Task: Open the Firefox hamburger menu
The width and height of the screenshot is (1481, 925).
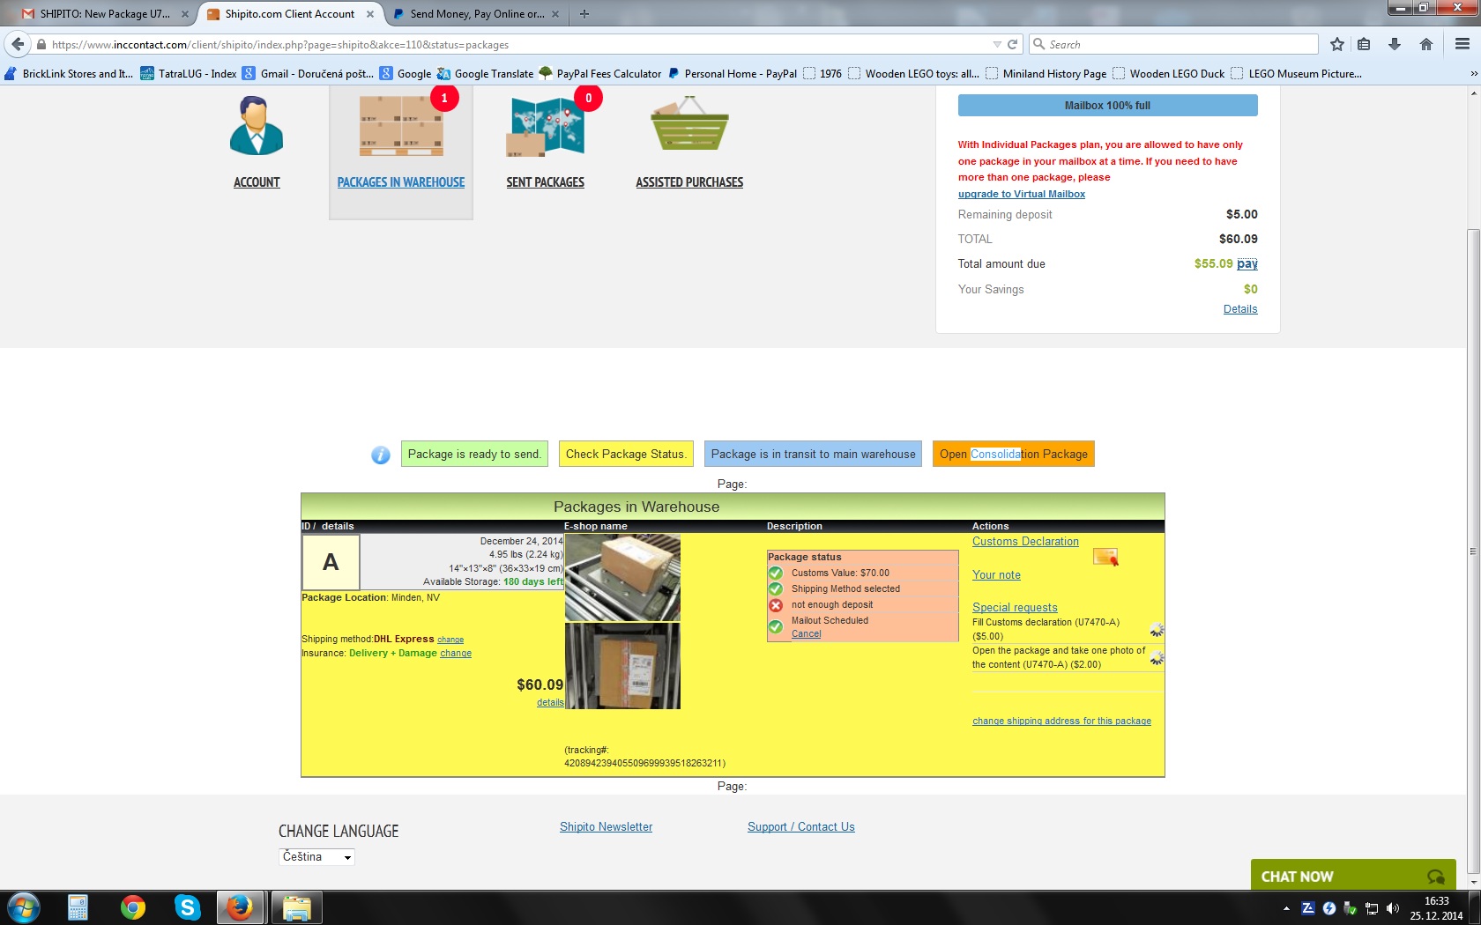Action: (x=1462, y=44)
